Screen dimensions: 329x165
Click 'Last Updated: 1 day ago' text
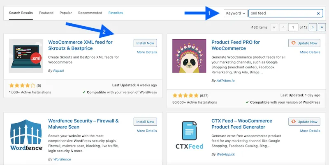tap(300, 95)
